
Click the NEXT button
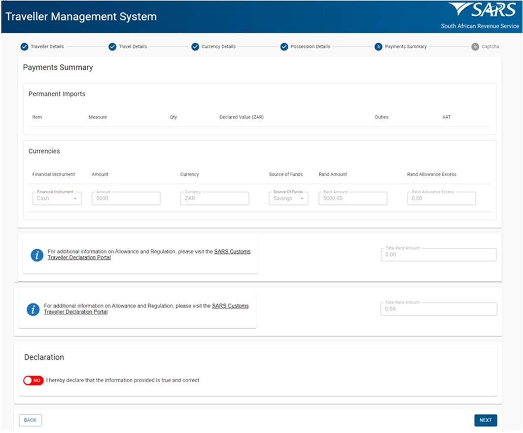click(485, 420)
